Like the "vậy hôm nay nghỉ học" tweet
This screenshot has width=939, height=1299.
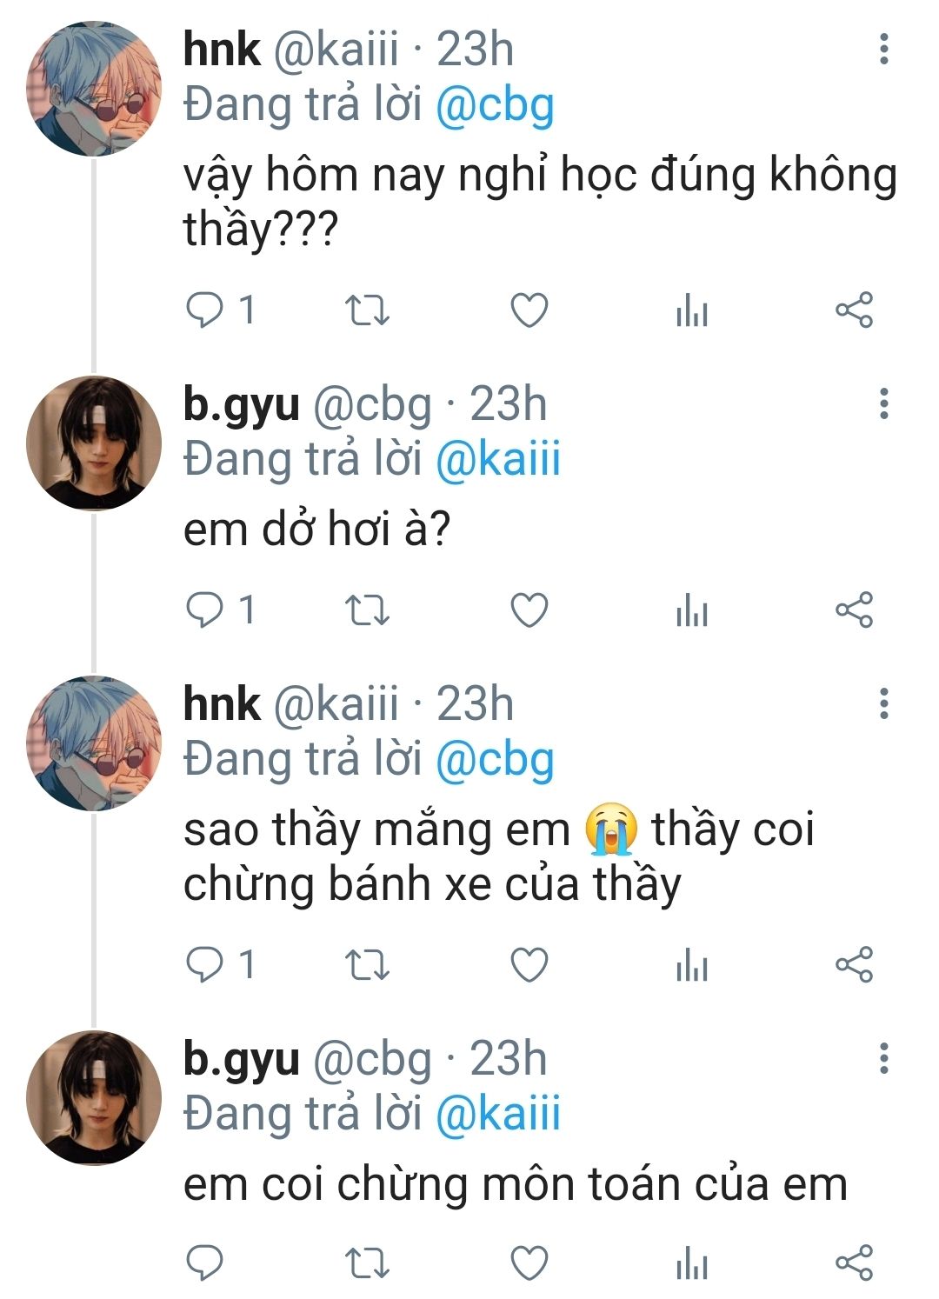click(x=529, y=310)
